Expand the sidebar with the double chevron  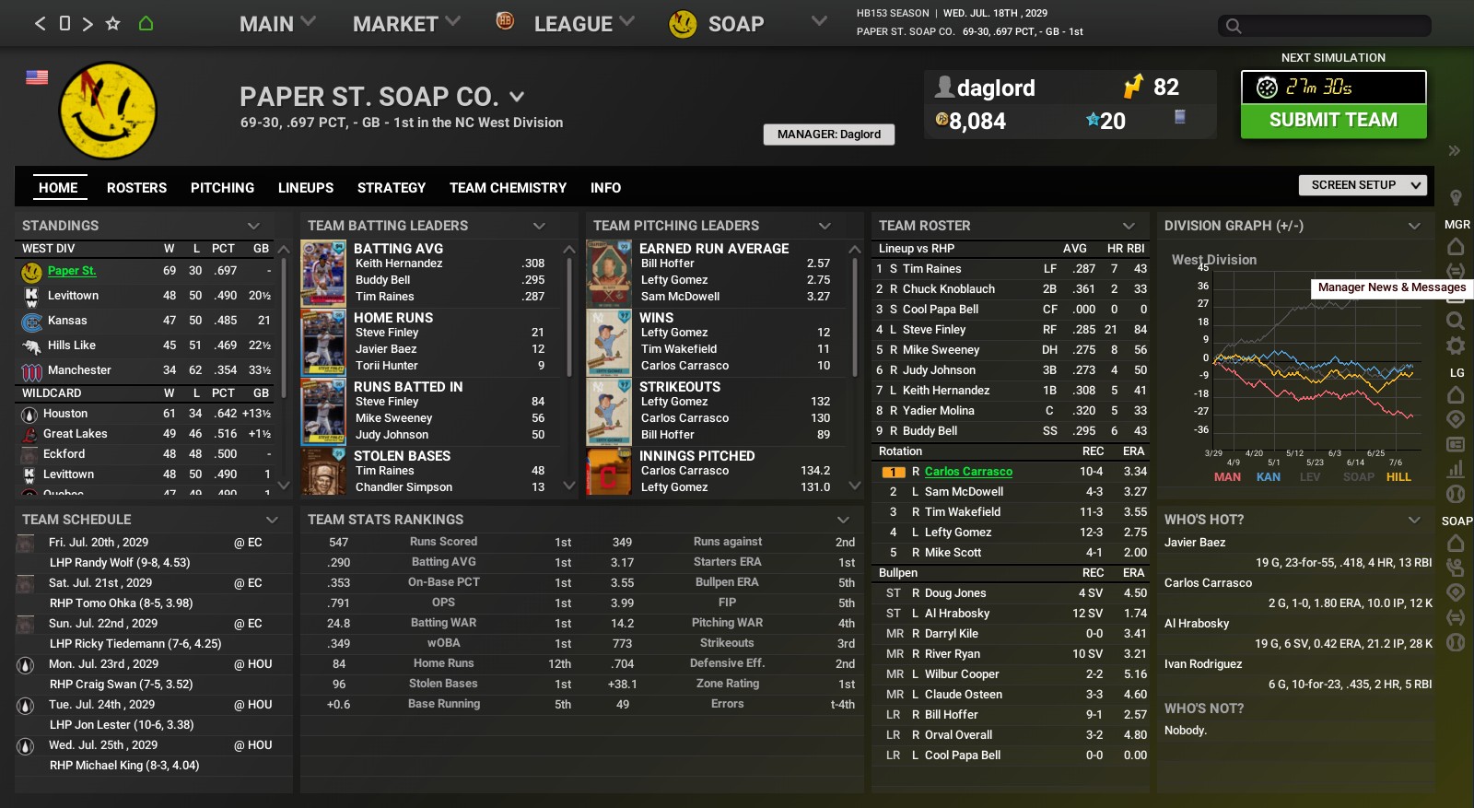tap(1454, 150)
